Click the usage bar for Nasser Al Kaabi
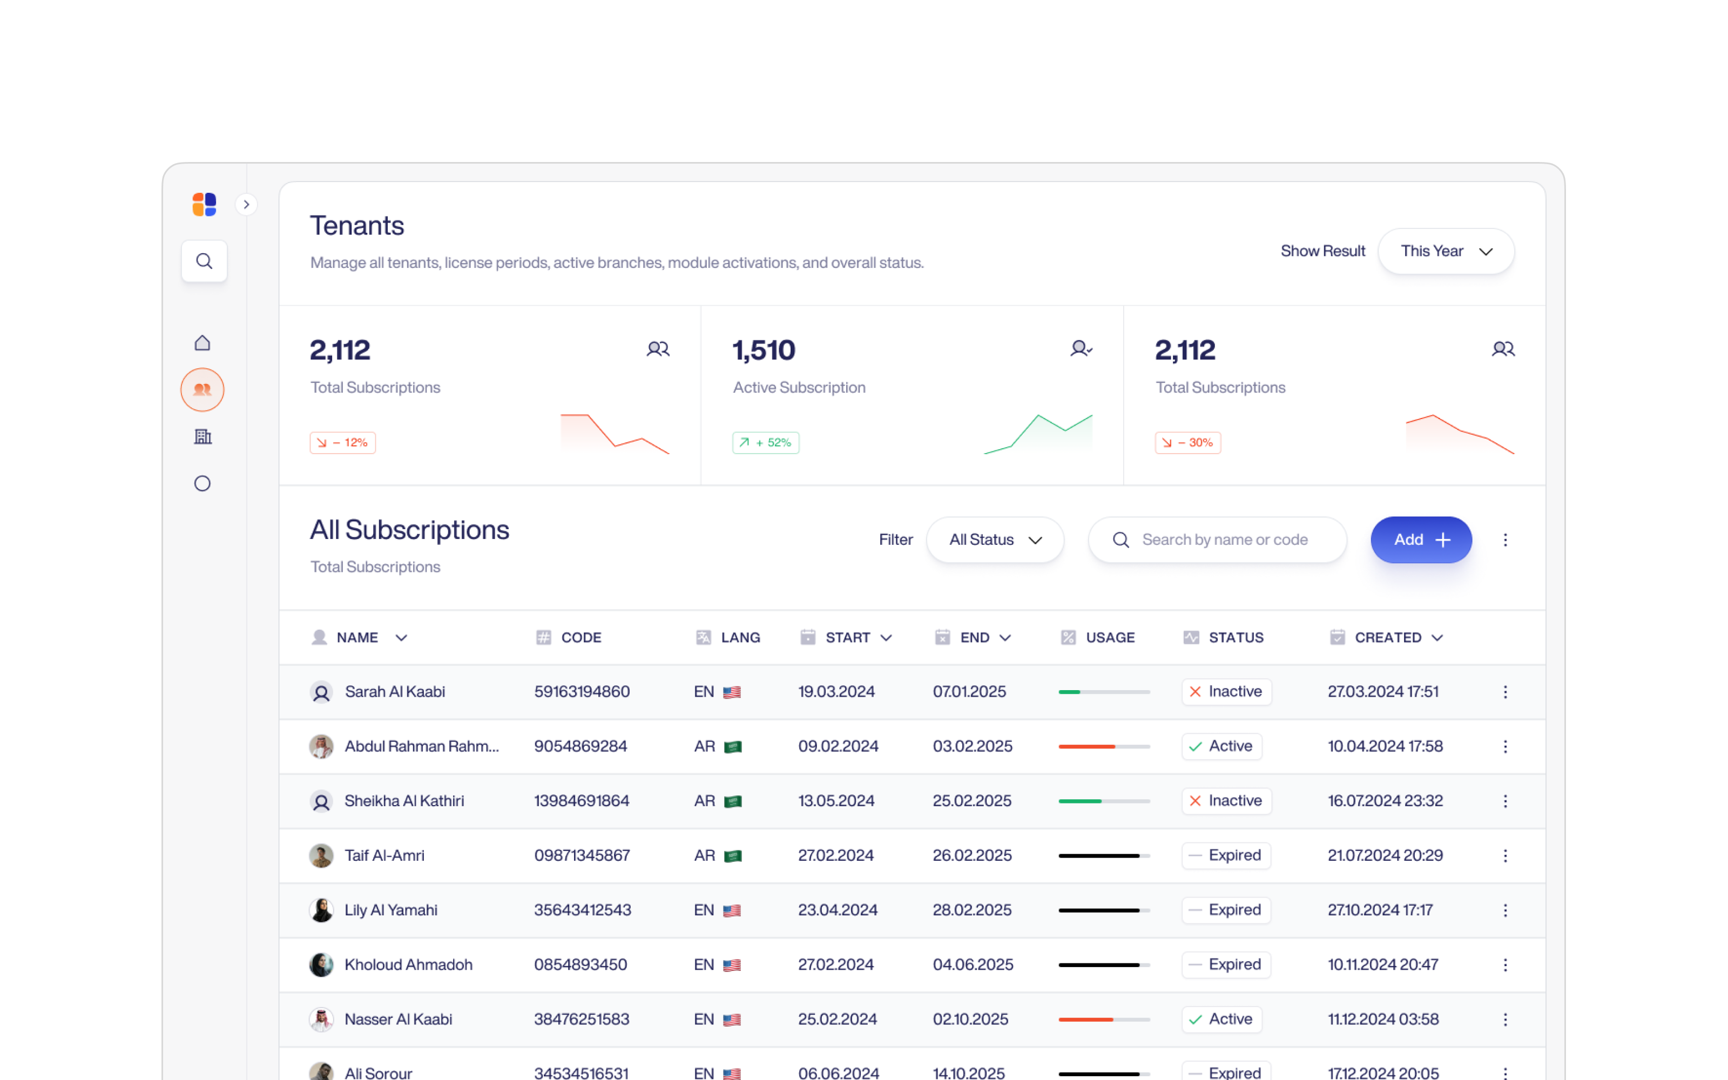This screenshot has width=1728, height=1080. click(1104, 1020)
